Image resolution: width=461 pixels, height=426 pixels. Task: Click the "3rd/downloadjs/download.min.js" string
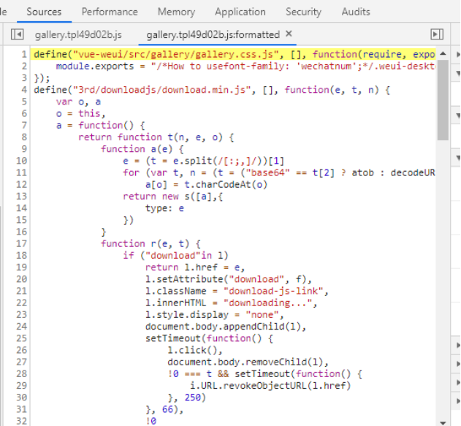coord(162,90)
